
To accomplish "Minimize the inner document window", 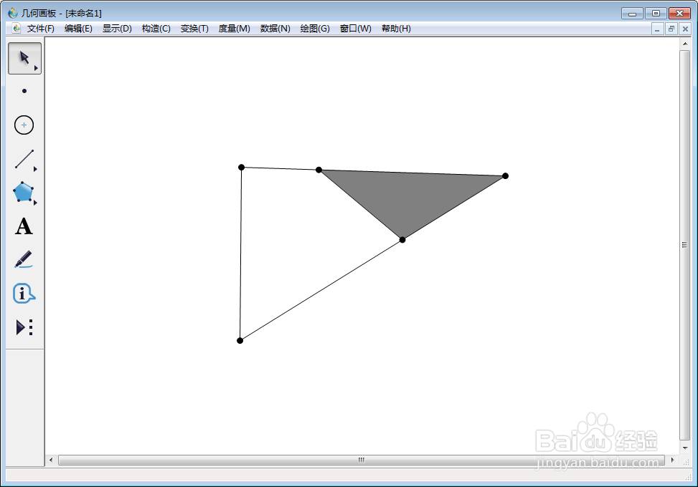I will tap(657, 29).
